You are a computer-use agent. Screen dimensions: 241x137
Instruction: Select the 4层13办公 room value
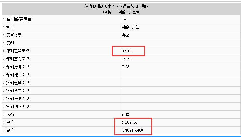tap(130, 27)
